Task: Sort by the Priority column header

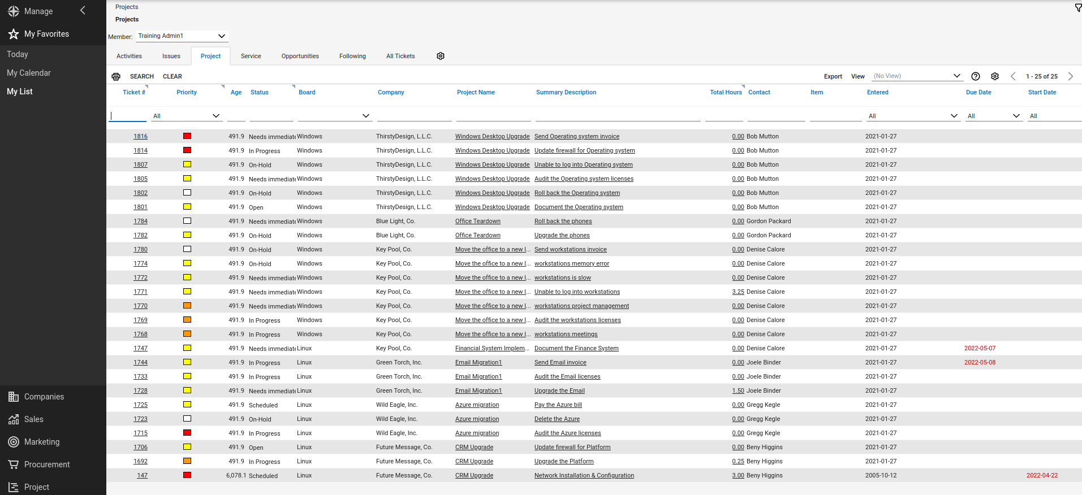Action: [187, 92]
